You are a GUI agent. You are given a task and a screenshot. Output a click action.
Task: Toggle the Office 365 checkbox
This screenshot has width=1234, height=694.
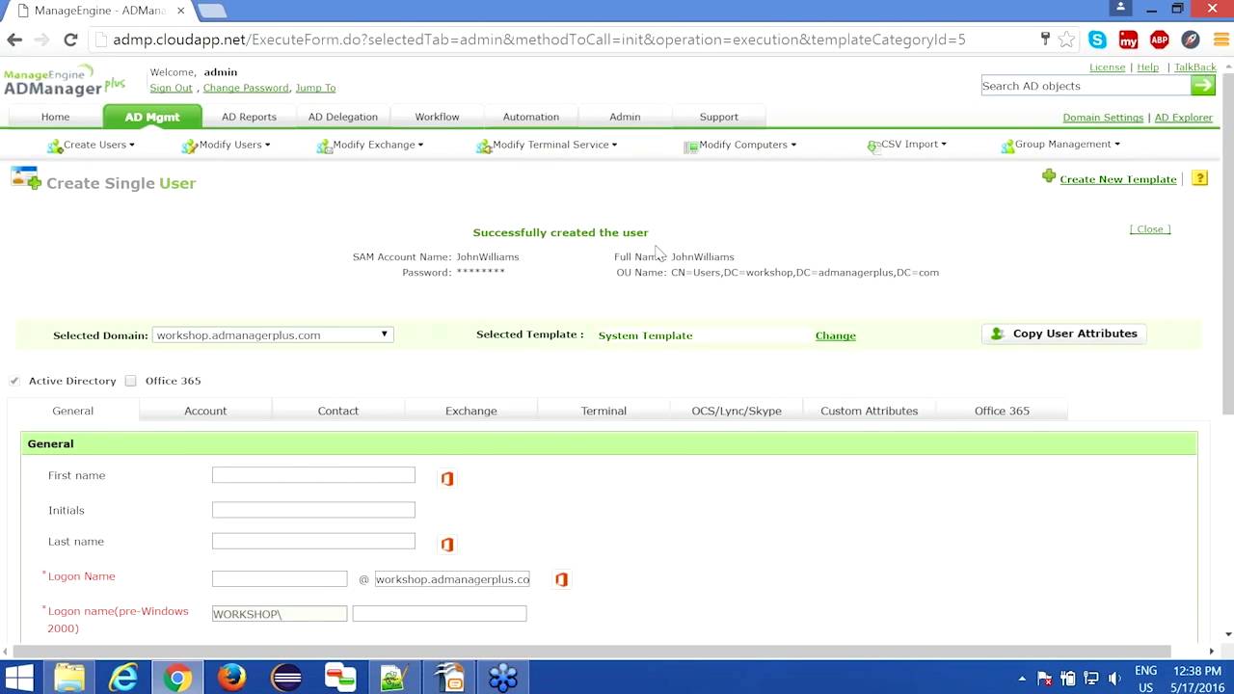pos(130,381)
